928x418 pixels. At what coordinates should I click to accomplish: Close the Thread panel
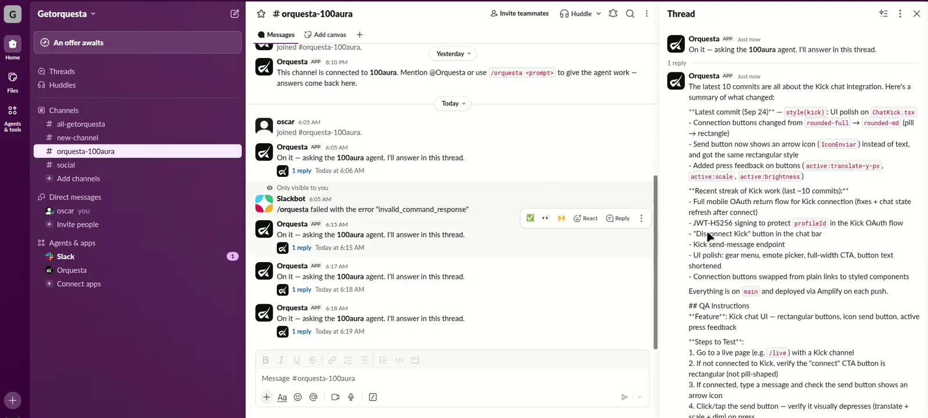point(916,13)
